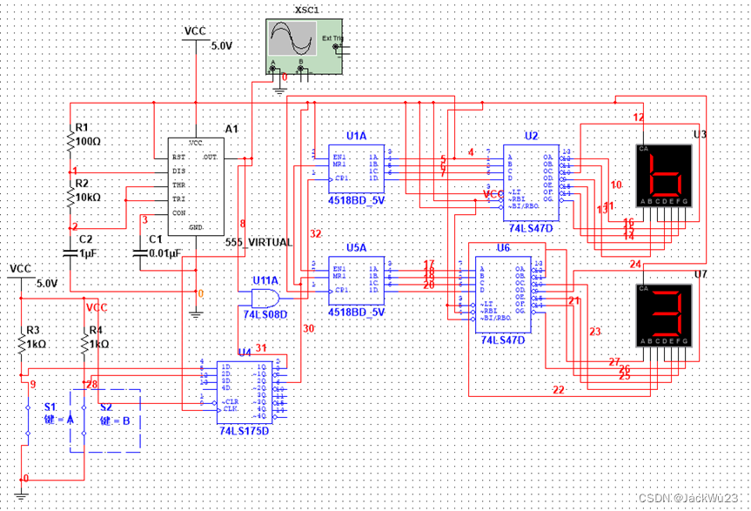
Task: Click net label 12 above display U3
Action: tap(639, 118)
